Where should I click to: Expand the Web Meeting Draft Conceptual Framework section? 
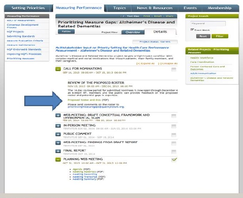58,116
